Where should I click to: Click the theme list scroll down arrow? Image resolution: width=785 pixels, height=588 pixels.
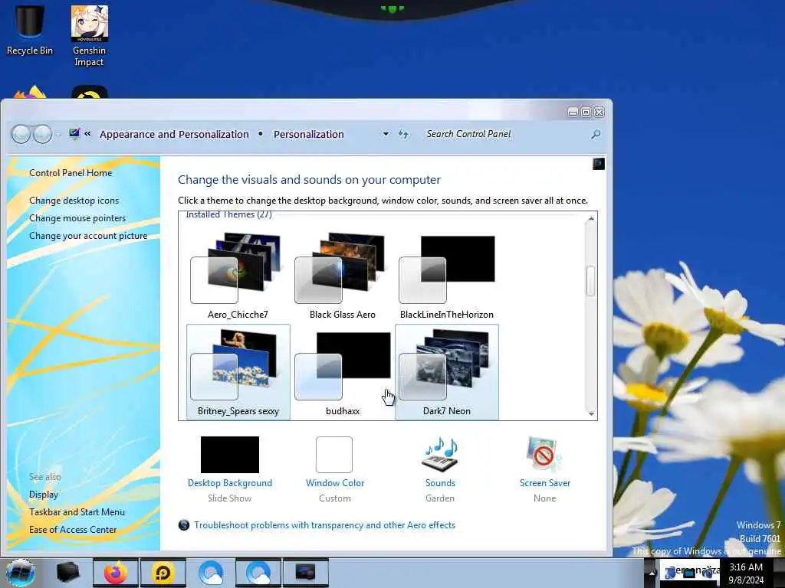coord(591,413)
